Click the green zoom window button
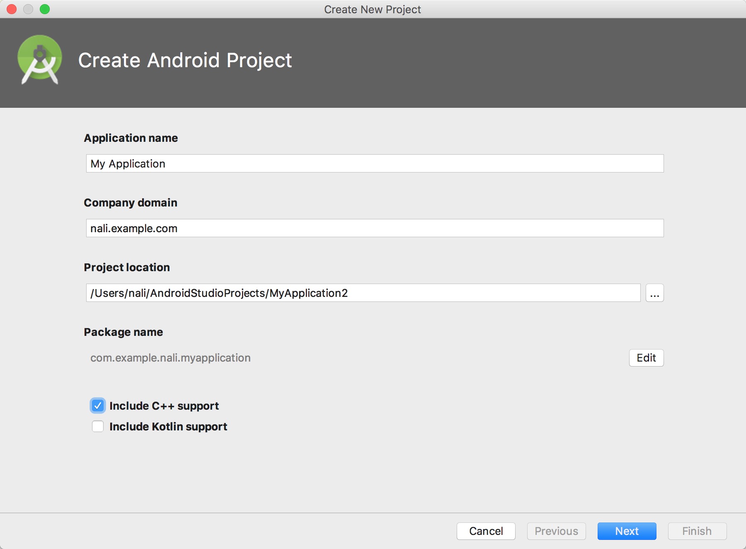Viewport: 746px width, 549px height. pos(45,9)
